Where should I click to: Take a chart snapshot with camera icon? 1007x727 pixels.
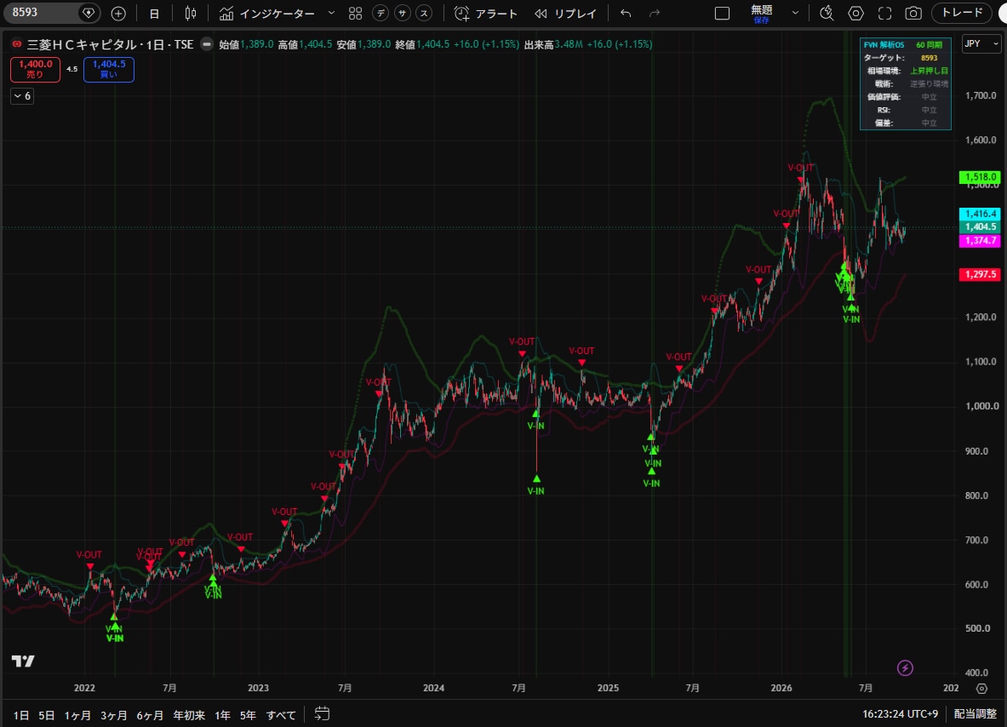tap(913, 14)
